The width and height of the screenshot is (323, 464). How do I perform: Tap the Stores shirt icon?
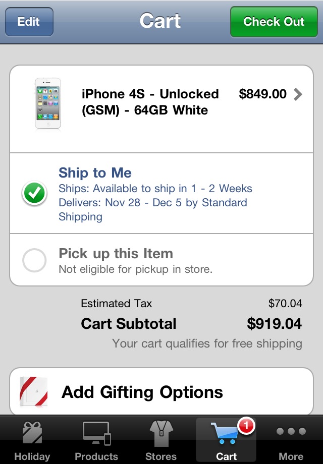point(160,433)
